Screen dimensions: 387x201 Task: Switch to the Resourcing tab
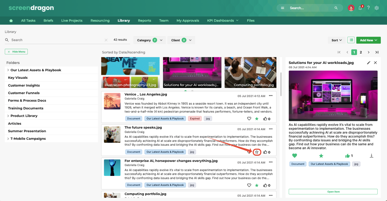coord(100,21)
